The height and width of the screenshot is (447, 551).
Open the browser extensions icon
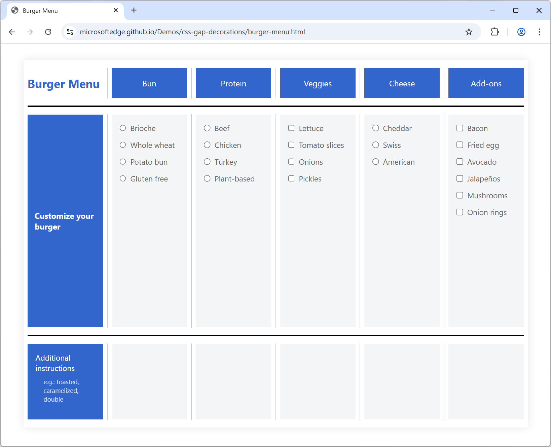tap(494, 32)
